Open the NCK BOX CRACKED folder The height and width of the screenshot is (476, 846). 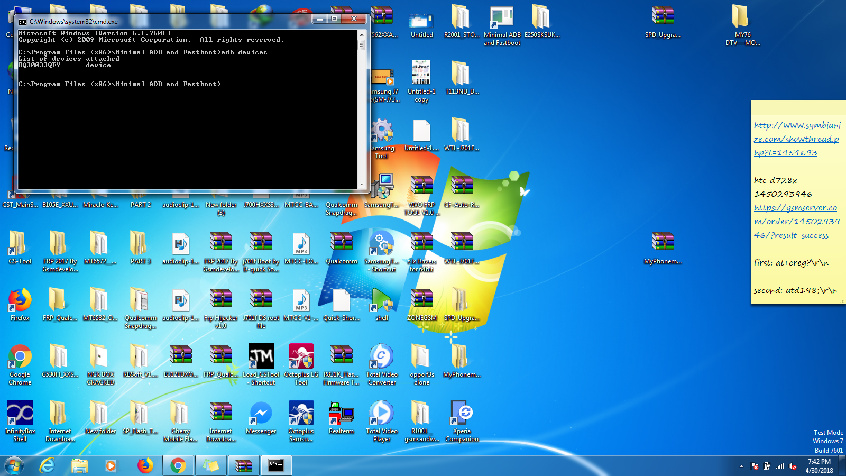pyautogui.click(x=100, y=364)
